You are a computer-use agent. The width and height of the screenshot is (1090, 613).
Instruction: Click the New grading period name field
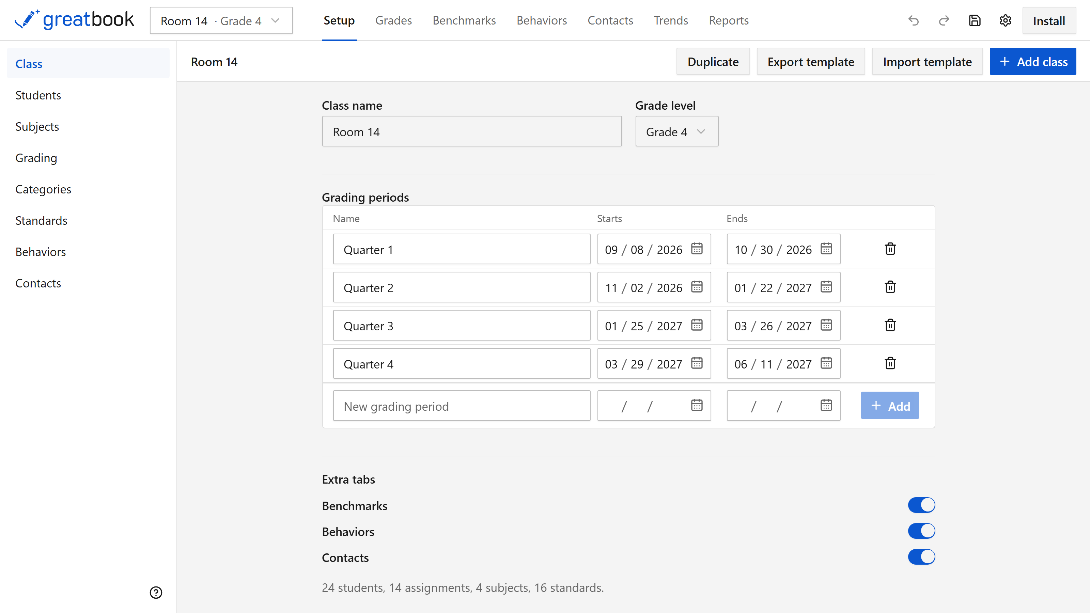462,406
